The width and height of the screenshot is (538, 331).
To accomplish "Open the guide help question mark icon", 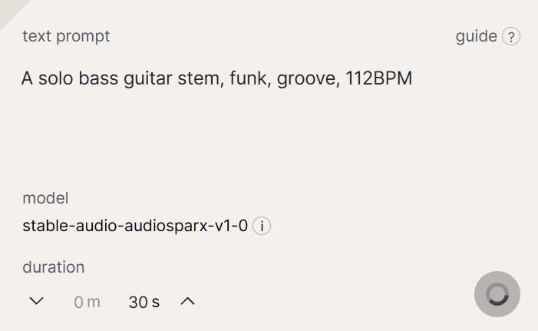I will point(511,36).
